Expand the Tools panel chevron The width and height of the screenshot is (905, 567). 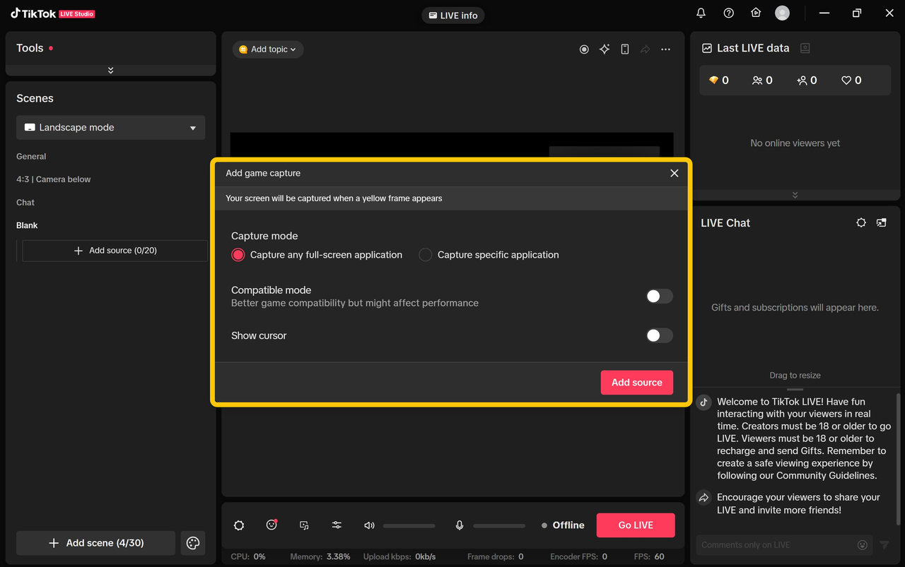click(111, 71)
